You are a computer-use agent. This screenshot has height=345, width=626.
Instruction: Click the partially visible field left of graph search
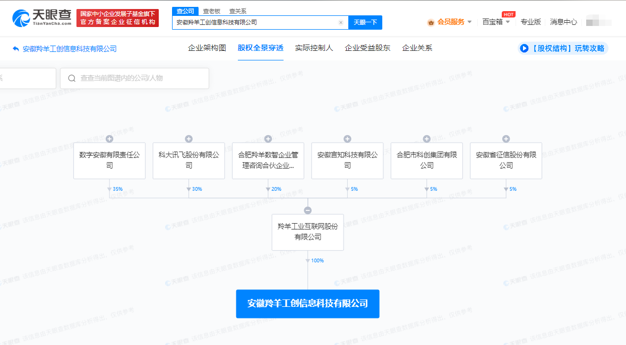tap(28, 78)
